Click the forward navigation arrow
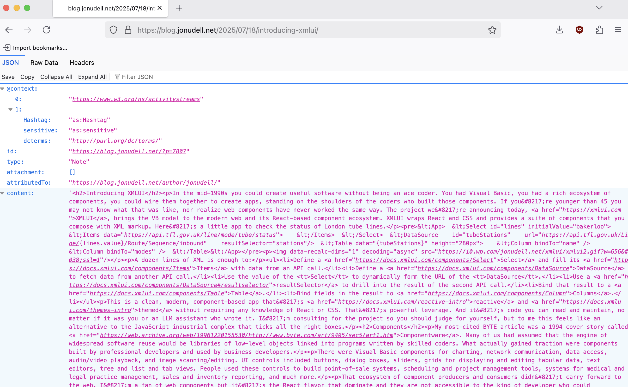628x387 pixels. point(27,30)
